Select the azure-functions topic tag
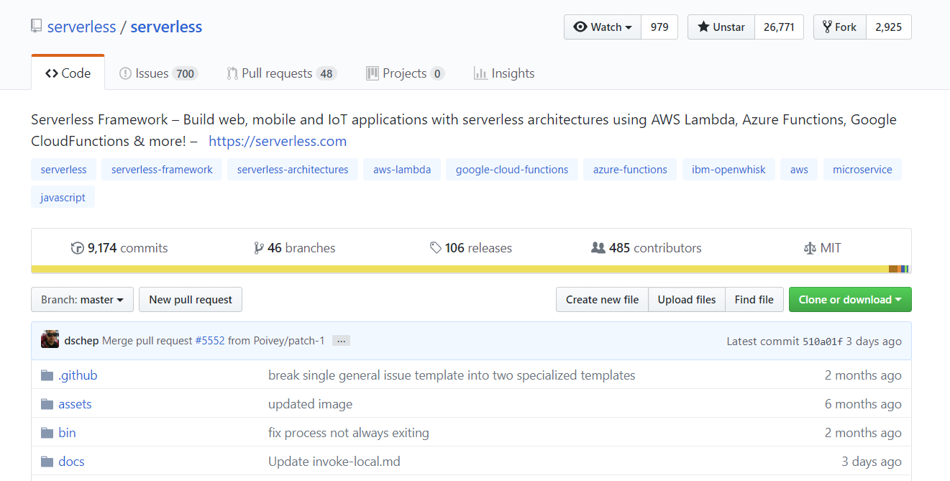This screenshot has width=950, height=481. coord(630,170)
